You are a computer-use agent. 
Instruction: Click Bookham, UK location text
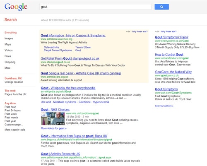tap(13, 78)
